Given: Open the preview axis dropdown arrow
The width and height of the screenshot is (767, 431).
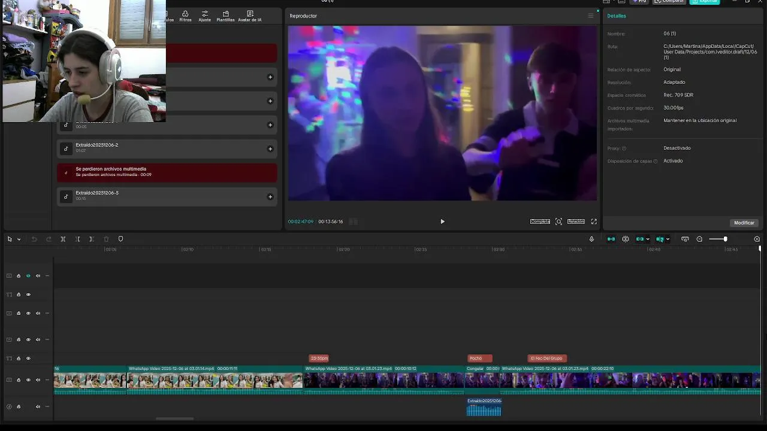Looking at the screenshot, I should [668, 239].
